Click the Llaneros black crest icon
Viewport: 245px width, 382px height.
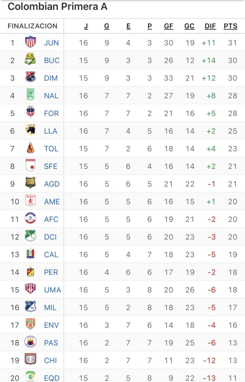tap(30, 130)
